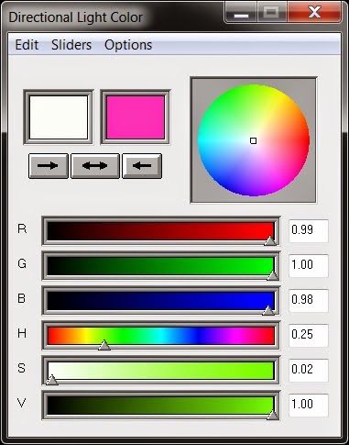
Task: Click the square marker in the color wheel
Action: pyautogui.click(x=253, y=140)
